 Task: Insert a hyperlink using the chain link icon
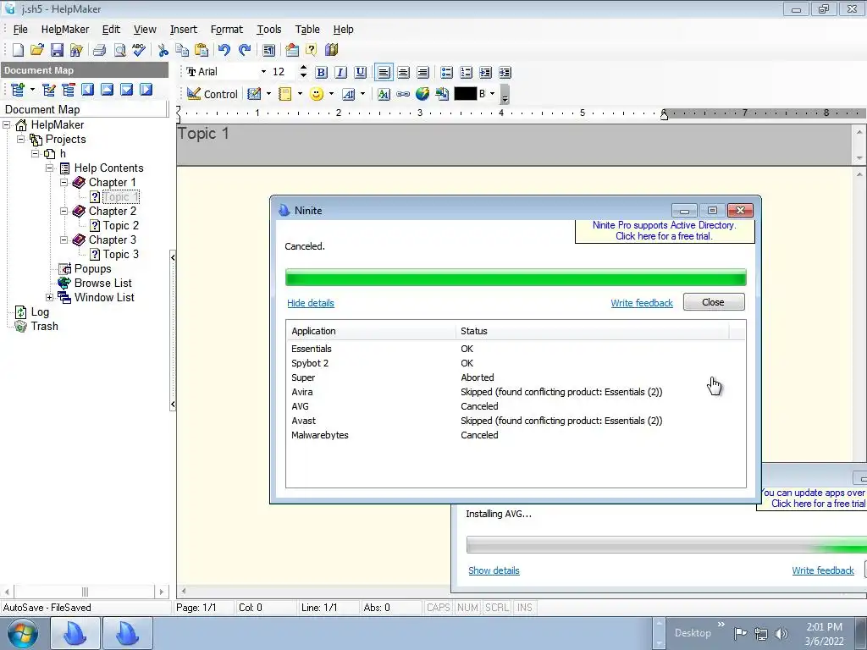point(403,94)
